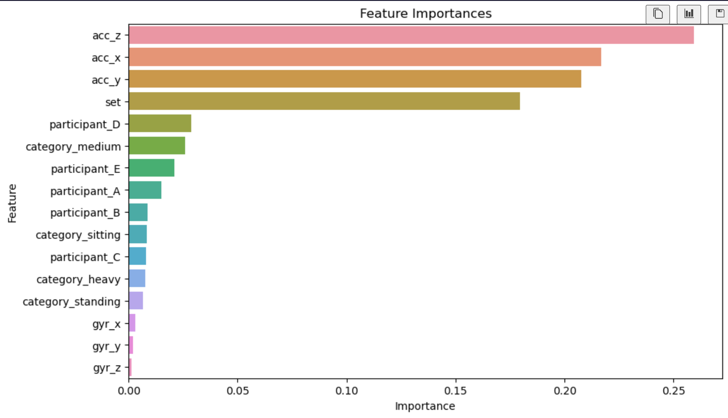
Task: Click the 0.25 x-axis tick label
Action: point(673,391)
